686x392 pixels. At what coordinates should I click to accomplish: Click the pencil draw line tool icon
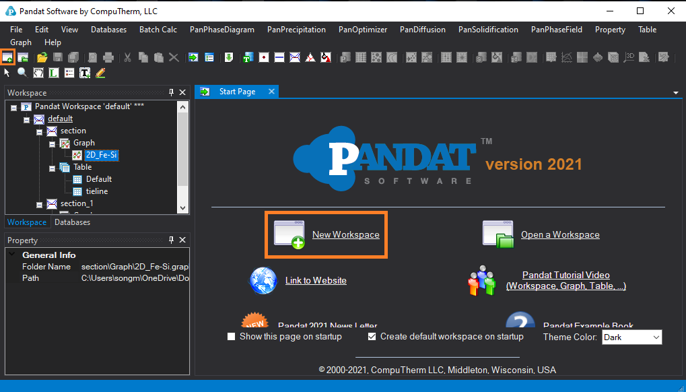click(100, 73)
